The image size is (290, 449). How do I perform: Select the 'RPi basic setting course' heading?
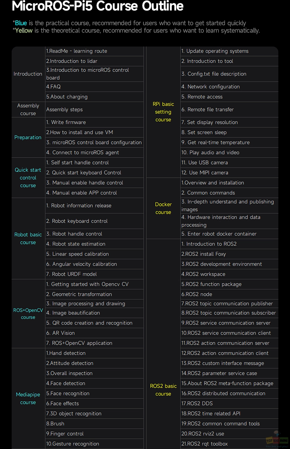pyautogui.click(x=163, y=112)
